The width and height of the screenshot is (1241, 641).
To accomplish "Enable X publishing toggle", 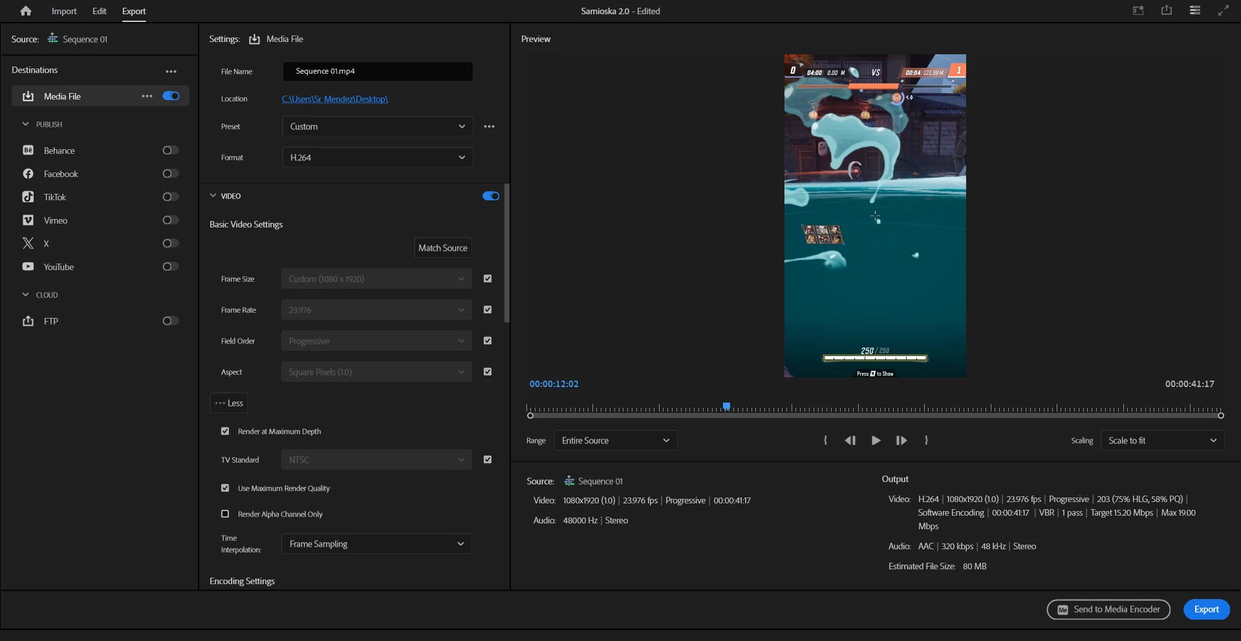I will [171, 244].
